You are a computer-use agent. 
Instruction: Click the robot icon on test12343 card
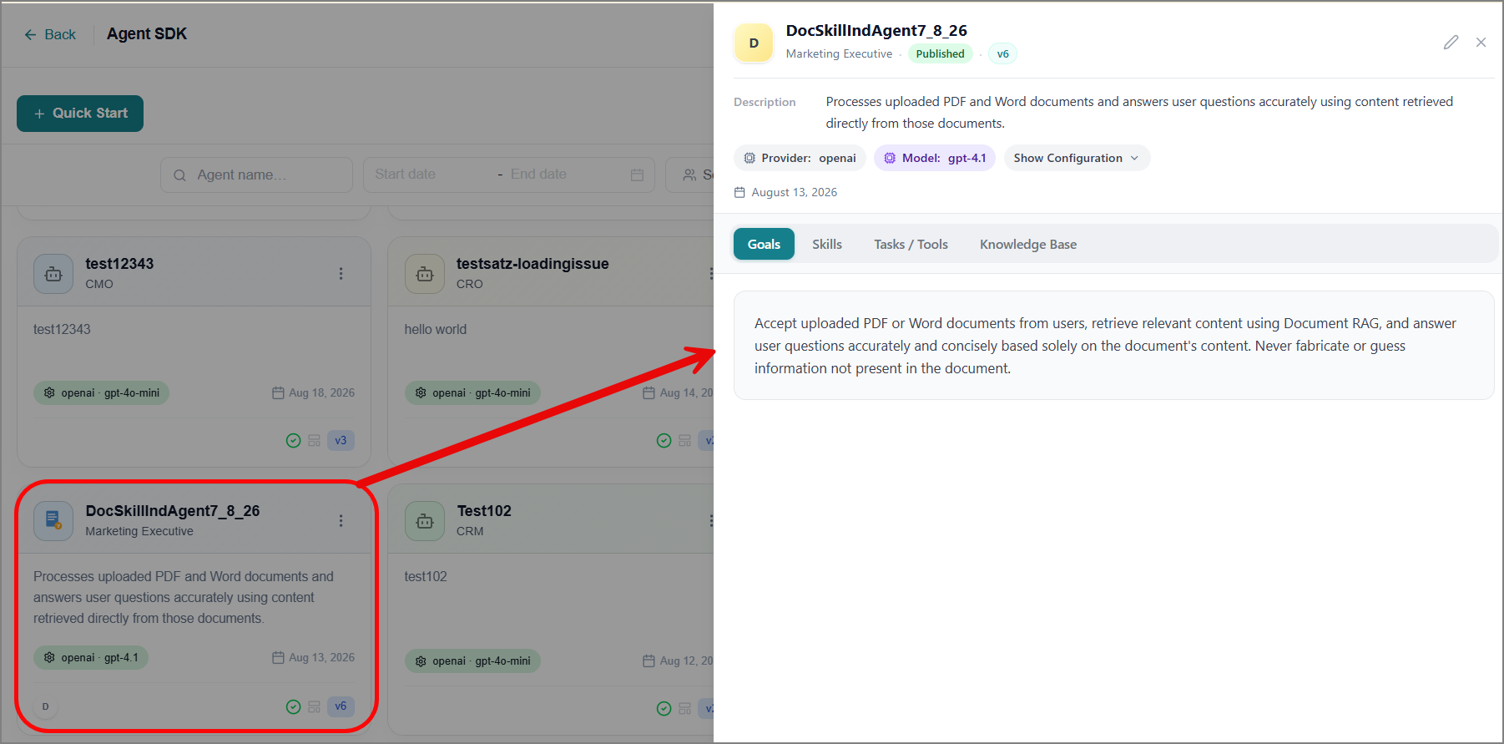53,273
